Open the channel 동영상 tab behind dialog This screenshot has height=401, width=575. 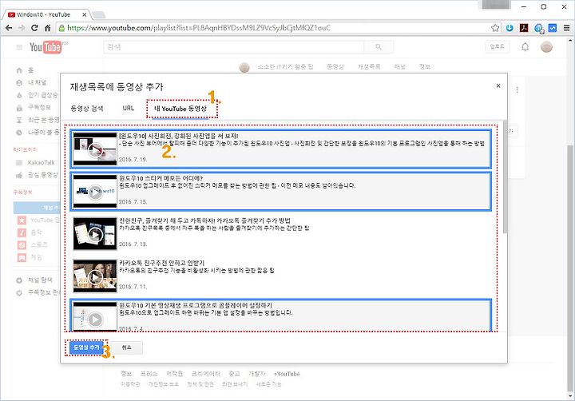335,66
